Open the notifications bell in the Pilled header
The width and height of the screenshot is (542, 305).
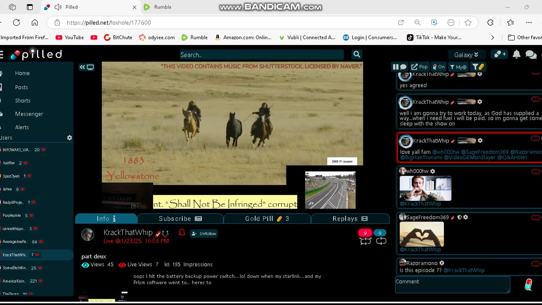coord(517,54)
